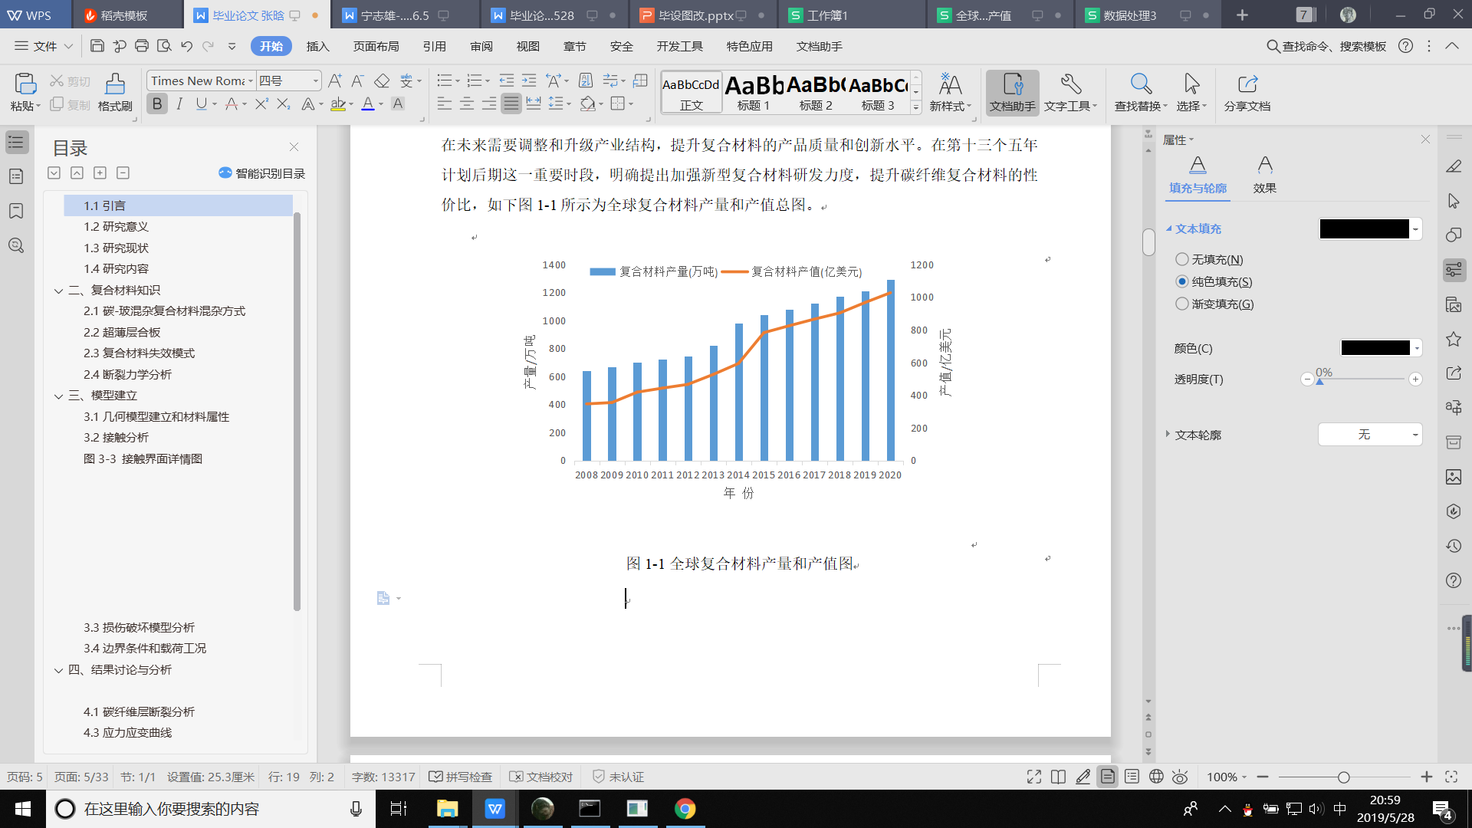1472x828 pixels.
Task: Select the Gradient Fill radio option
Action: tap(1182, 304)
